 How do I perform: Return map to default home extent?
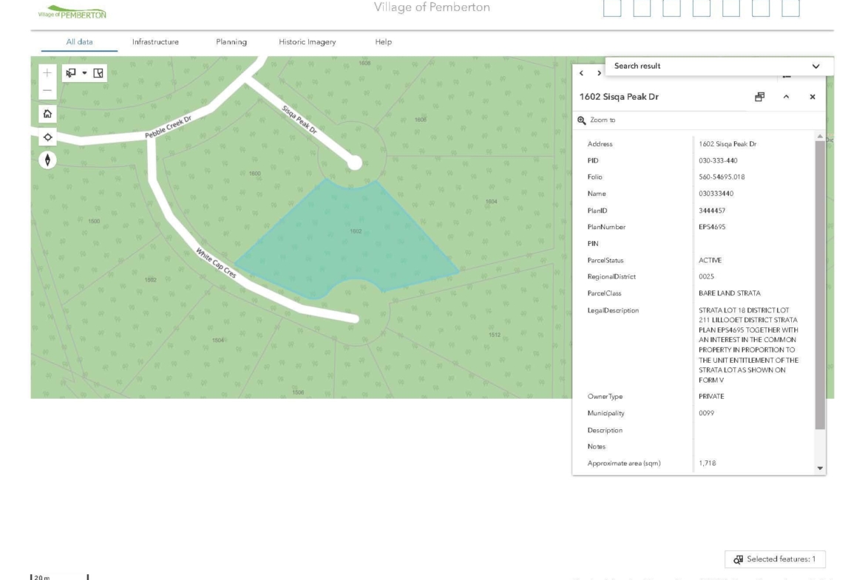(x=47, y=115)
